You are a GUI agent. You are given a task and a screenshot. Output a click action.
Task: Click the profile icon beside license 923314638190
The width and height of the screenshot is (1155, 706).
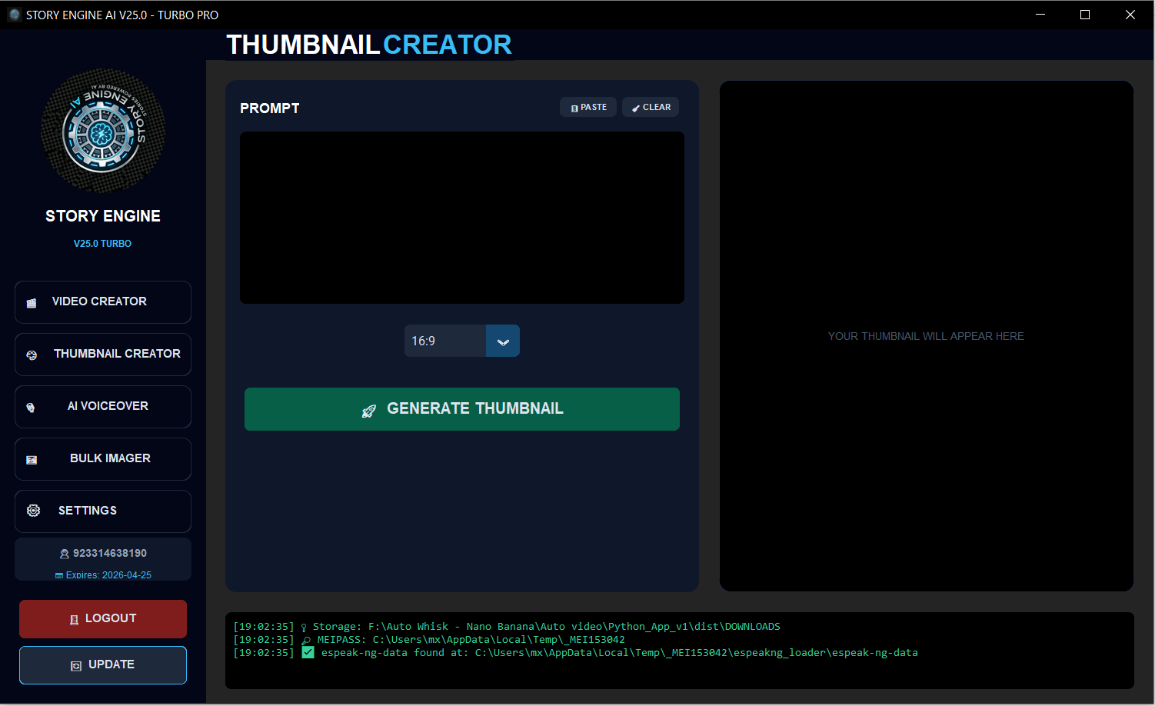click(64, 553)
